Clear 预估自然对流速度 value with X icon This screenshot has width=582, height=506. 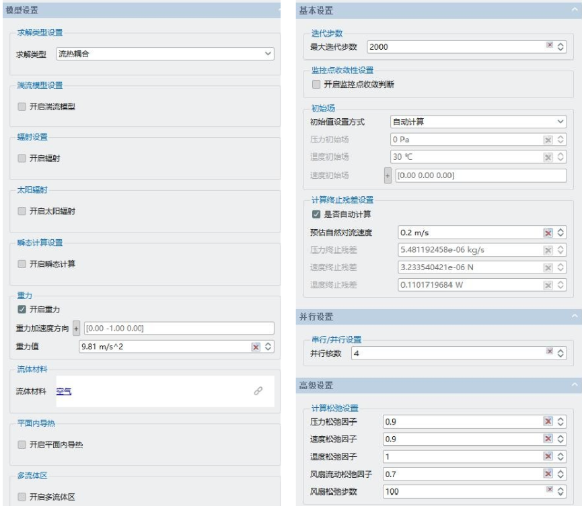pyautogui.click(x=548, y=233)
